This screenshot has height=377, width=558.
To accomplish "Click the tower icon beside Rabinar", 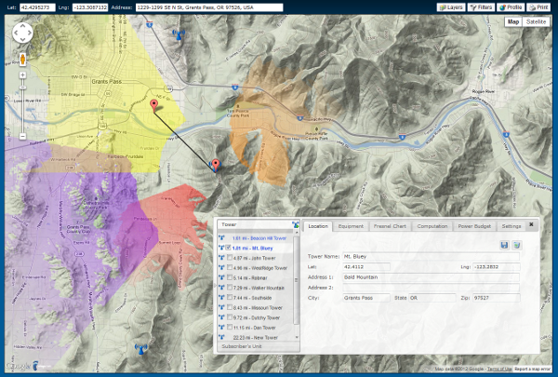I will (221, 277).
